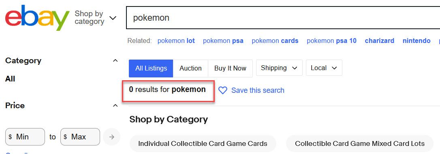Collapse the Category section
The image size is (440, 154).
tap(115, 61)
